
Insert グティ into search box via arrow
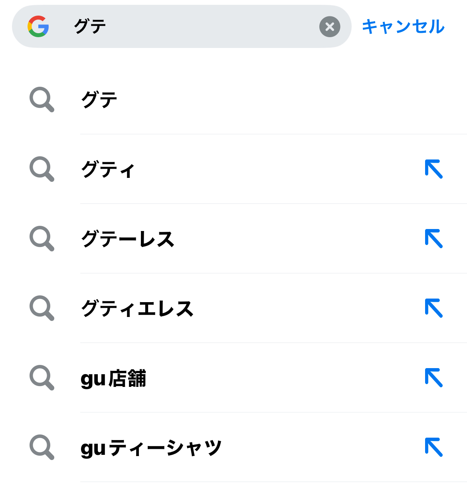pos(434,169)
